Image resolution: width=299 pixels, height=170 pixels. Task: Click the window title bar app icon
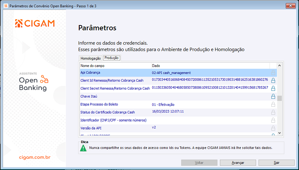[x=6, y=6]
